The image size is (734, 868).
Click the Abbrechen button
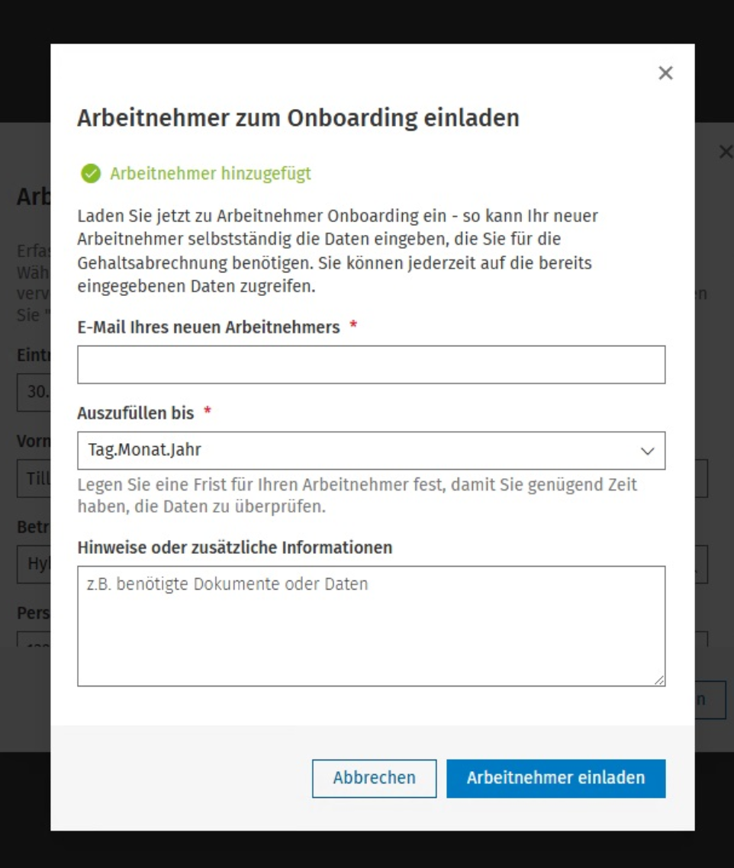tap(375, 778)
